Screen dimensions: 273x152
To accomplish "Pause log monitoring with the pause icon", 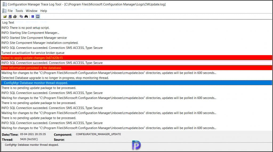I will point(33,16).
